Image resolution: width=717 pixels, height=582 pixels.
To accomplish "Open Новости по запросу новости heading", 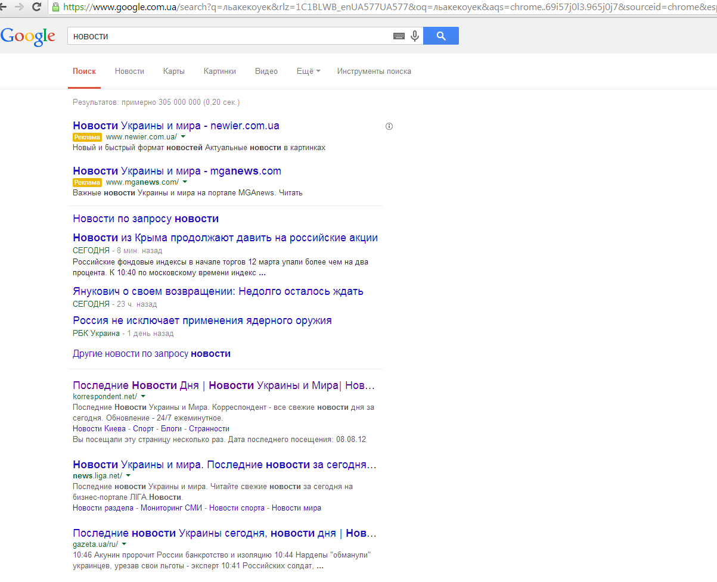I will [145, 219].
